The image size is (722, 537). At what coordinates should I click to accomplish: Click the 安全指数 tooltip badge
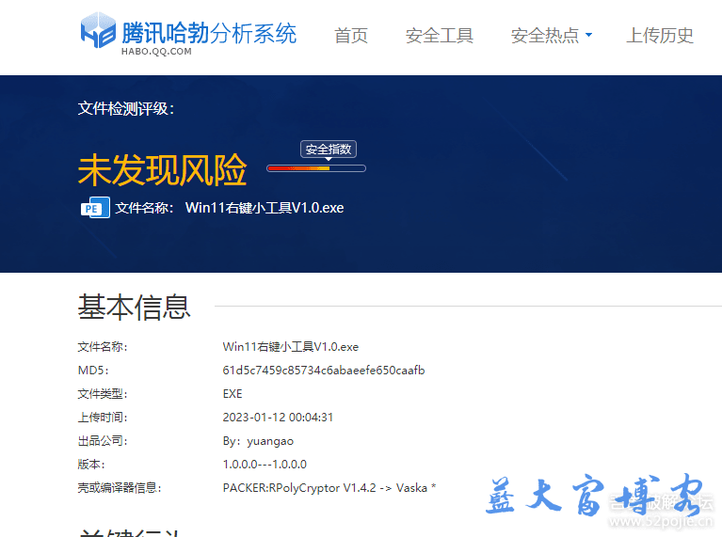tap(329, 150)
